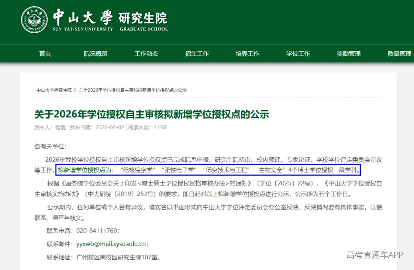
Task: Click the contact phone number 020-84111760
Action: [97, 231]
